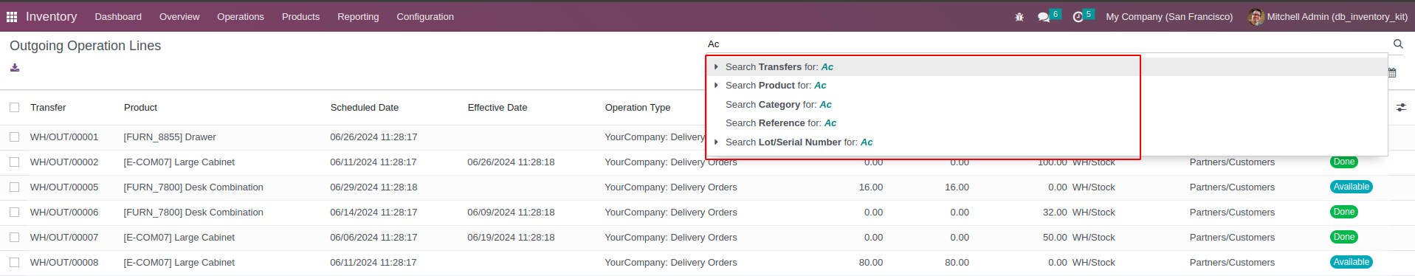Image resolution: width=1415 pixels, height=276 pixels.
Task: Open the Reporting menu
Action: click(358, 16)
